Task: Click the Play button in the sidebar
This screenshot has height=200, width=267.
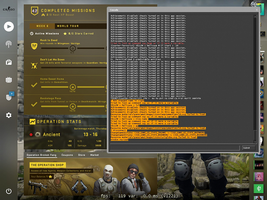Action: click(9, 27)
